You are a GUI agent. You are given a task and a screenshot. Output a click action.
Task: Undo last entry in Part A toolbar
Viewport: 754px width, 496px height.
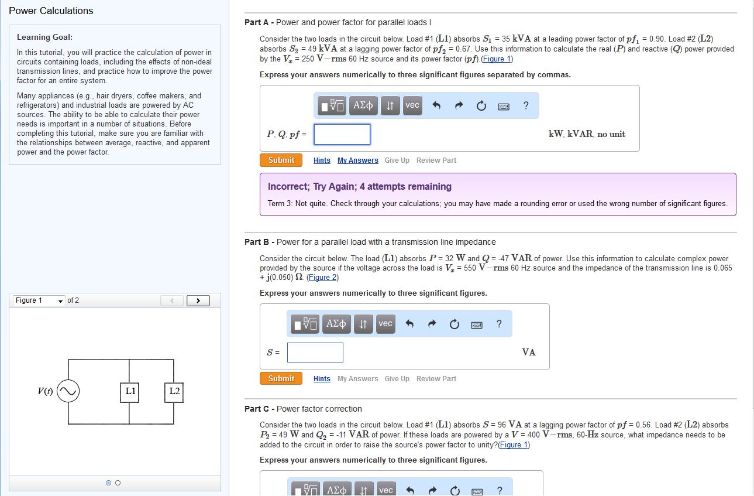point(436,106)
